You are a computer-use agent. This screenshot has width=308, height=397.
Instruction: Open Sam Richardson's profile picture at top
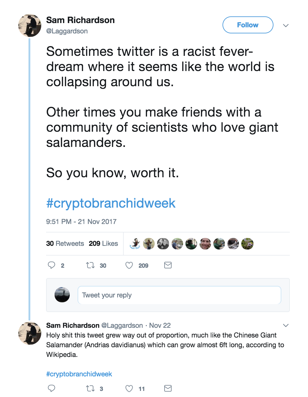pos(30,25)
